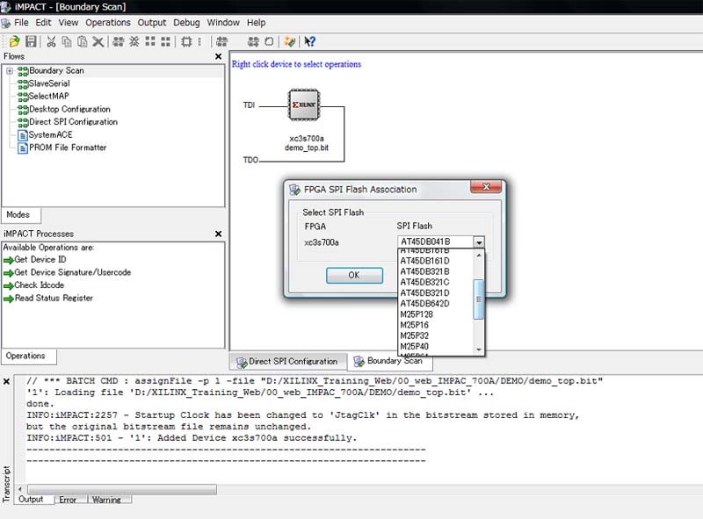Open the Operations menu
The width and height of the screenshot is (703, 519).
pos(108,23)
